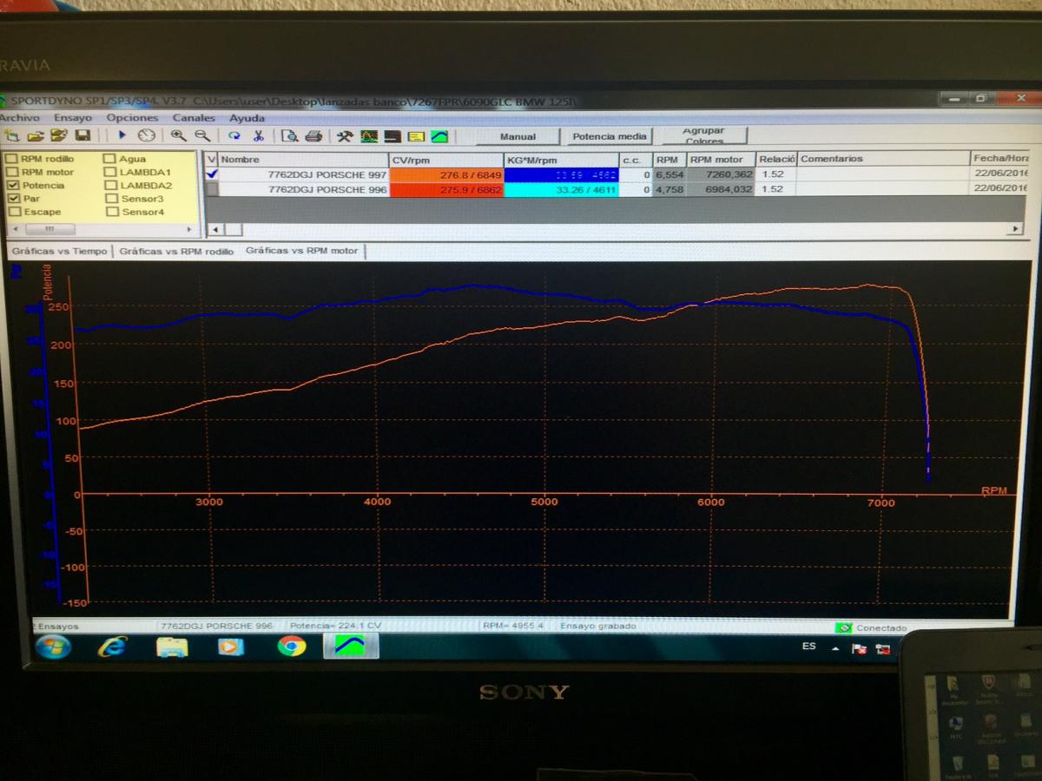The width and height of the screenshot is (1042, 781).
Task: Open the Opciones menu
Action: coord(132,117)
